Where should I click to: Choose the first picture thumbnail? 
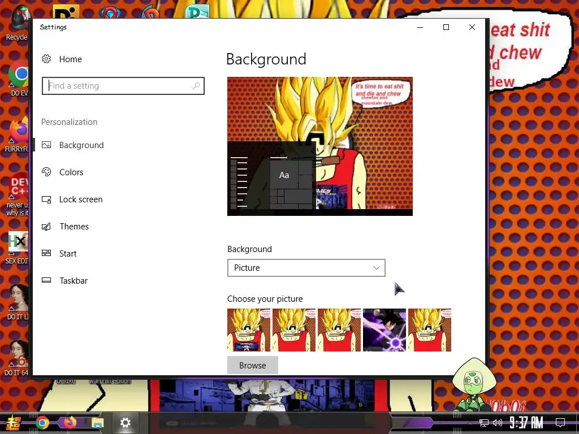[249, 330]
